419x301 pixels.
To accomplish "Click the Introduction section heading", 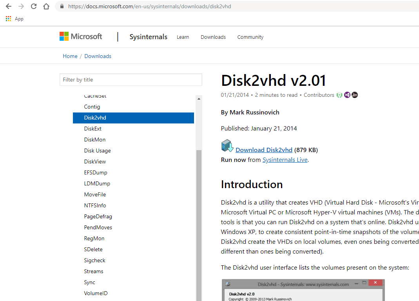I will point(252,185).
